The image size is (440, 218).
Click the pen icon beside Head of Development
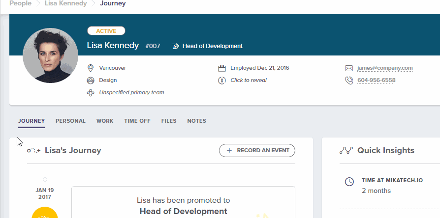[x=176, y=46]
